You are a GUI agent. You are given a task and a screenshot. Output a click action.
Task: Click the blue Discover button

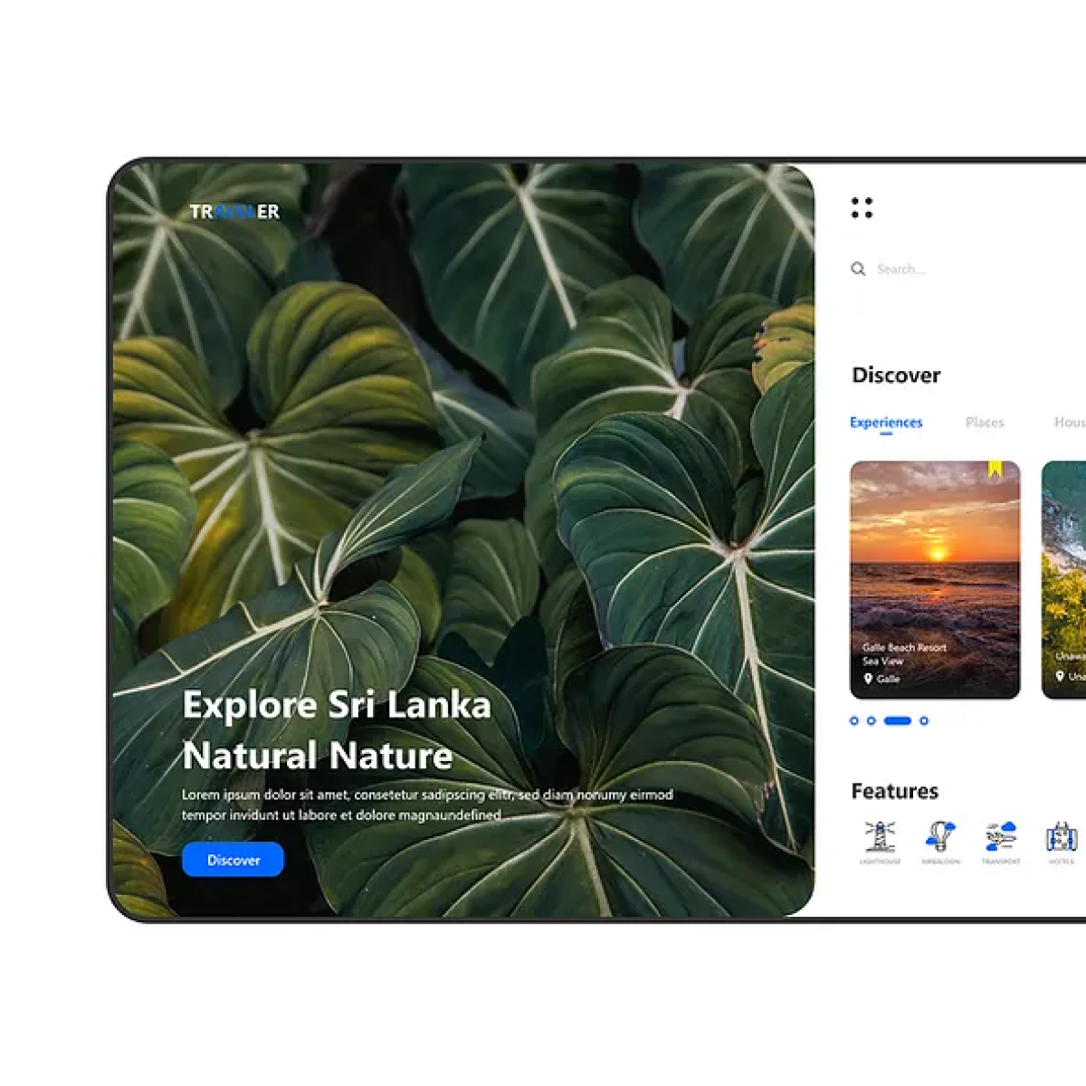point(233,860)
